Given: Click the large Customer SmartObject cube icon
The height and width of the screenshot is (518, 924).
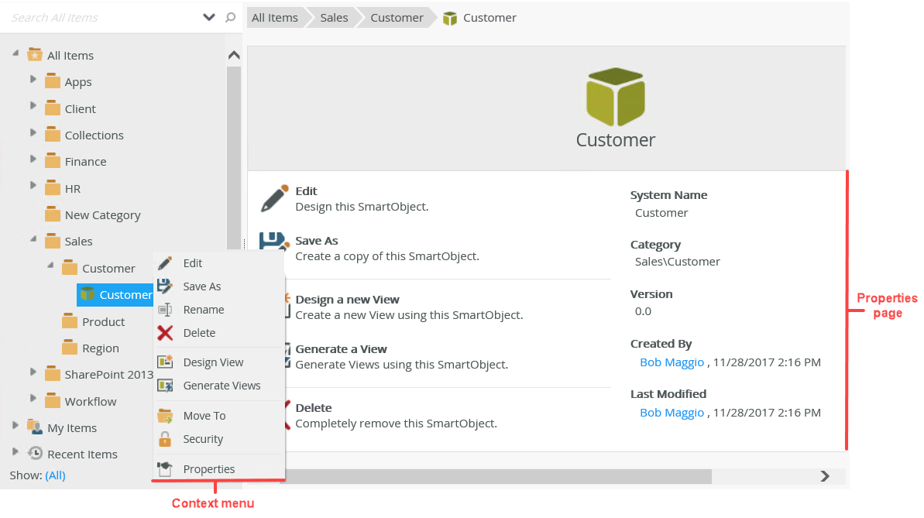Looking at the screenshot, I should (615, 98).
